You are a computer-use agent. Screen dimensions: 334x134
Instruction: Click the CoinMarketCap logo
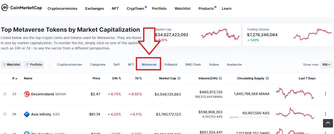22,8
